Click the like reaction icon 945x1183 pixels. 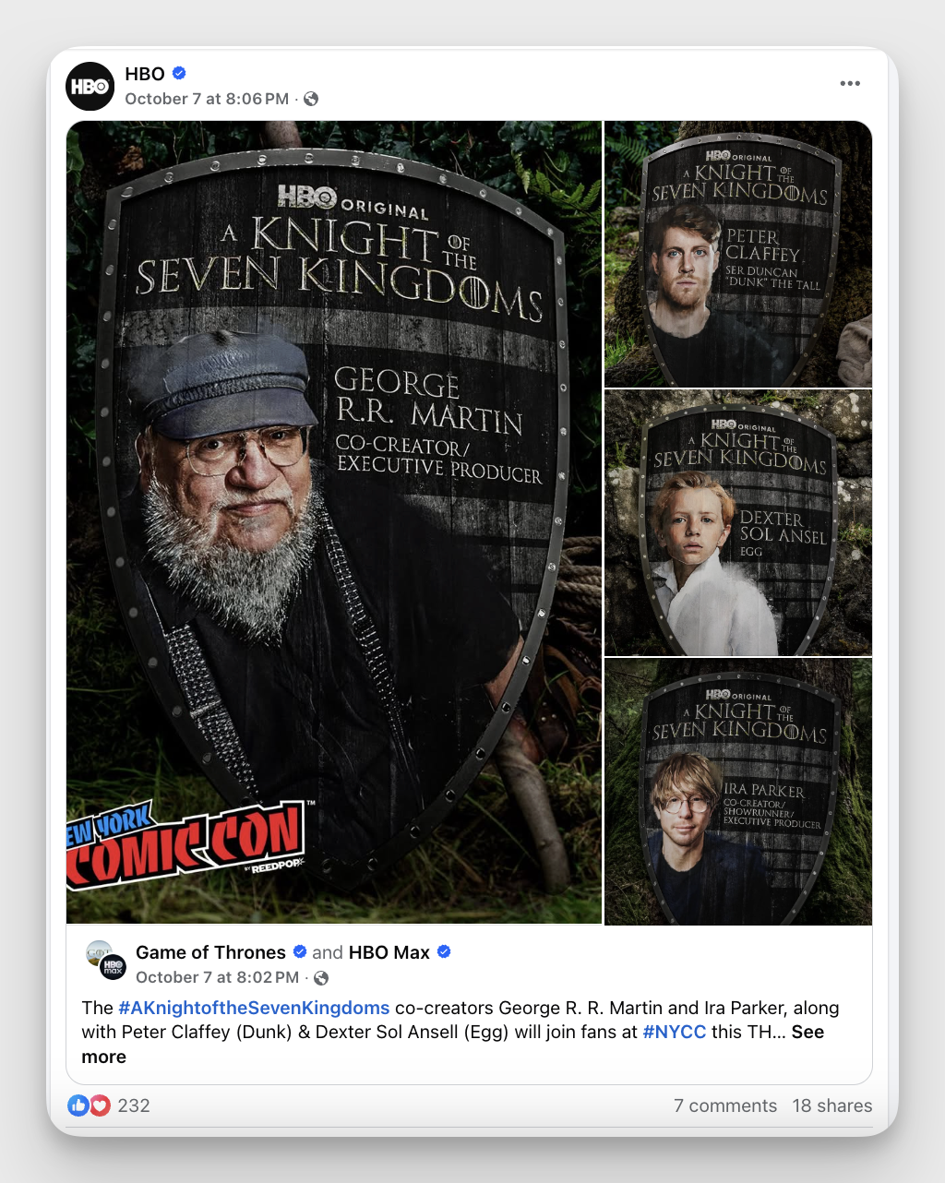click(78, 1105)
